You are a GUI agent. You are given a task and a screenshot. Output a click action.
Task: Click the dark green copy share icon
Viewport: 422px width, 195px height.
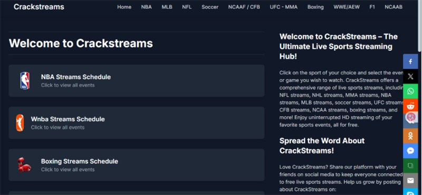click(x=410, y=166)
